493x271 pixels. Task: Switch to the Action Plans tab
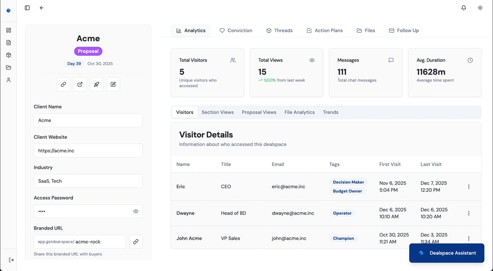pos(324,30)
